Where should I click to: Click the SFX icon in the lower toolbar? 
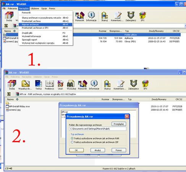pos(145,85)
